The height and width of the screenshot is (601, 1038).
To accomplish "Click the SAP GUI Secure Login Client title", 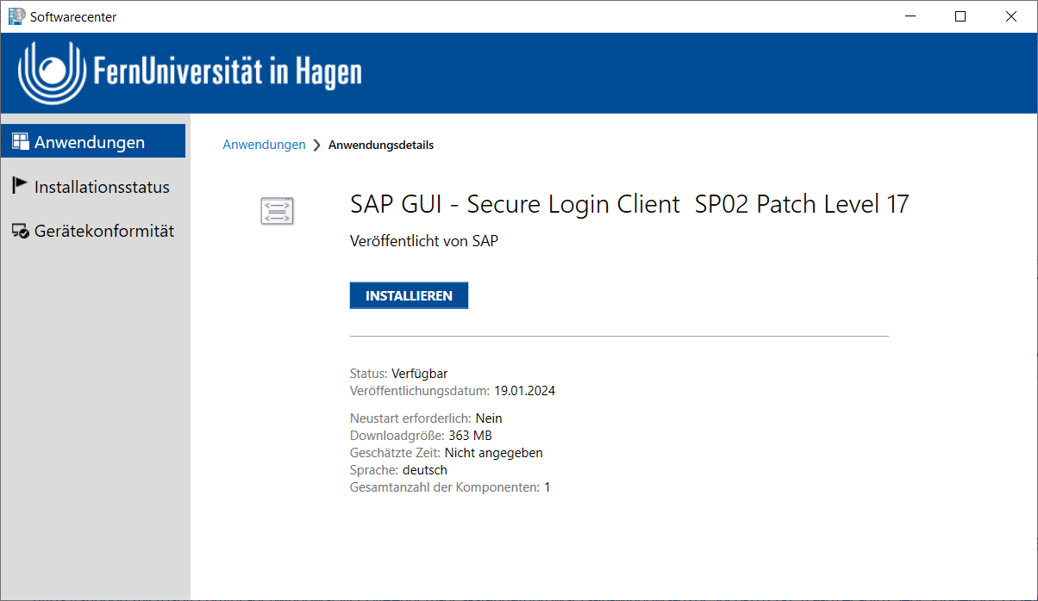I will (x=629, y=205).
